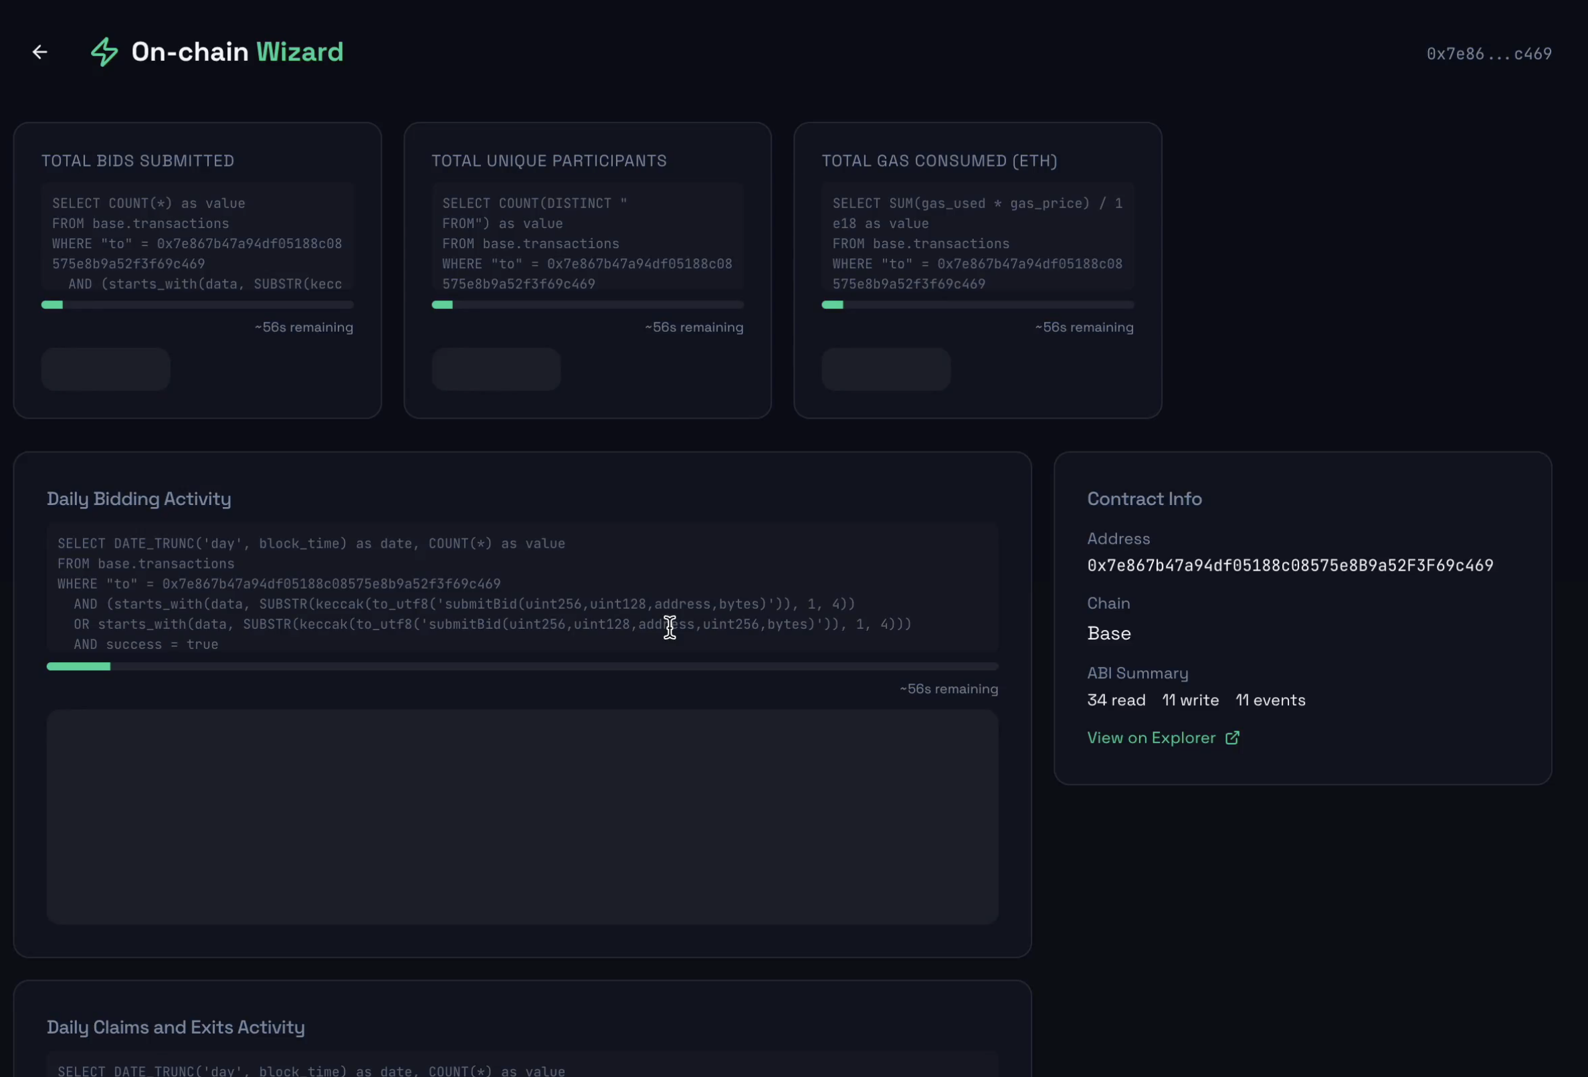Click the external-link icon beside View on Explorer
This screenshot has width=1588, height=1077.
[x=1232, y=737]
